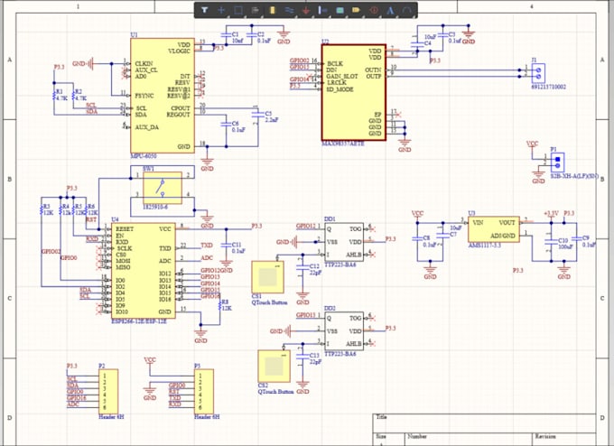Screen dimensions: 614x446
Task: Click the 'Number' field in title block
Action: (416, 436)
